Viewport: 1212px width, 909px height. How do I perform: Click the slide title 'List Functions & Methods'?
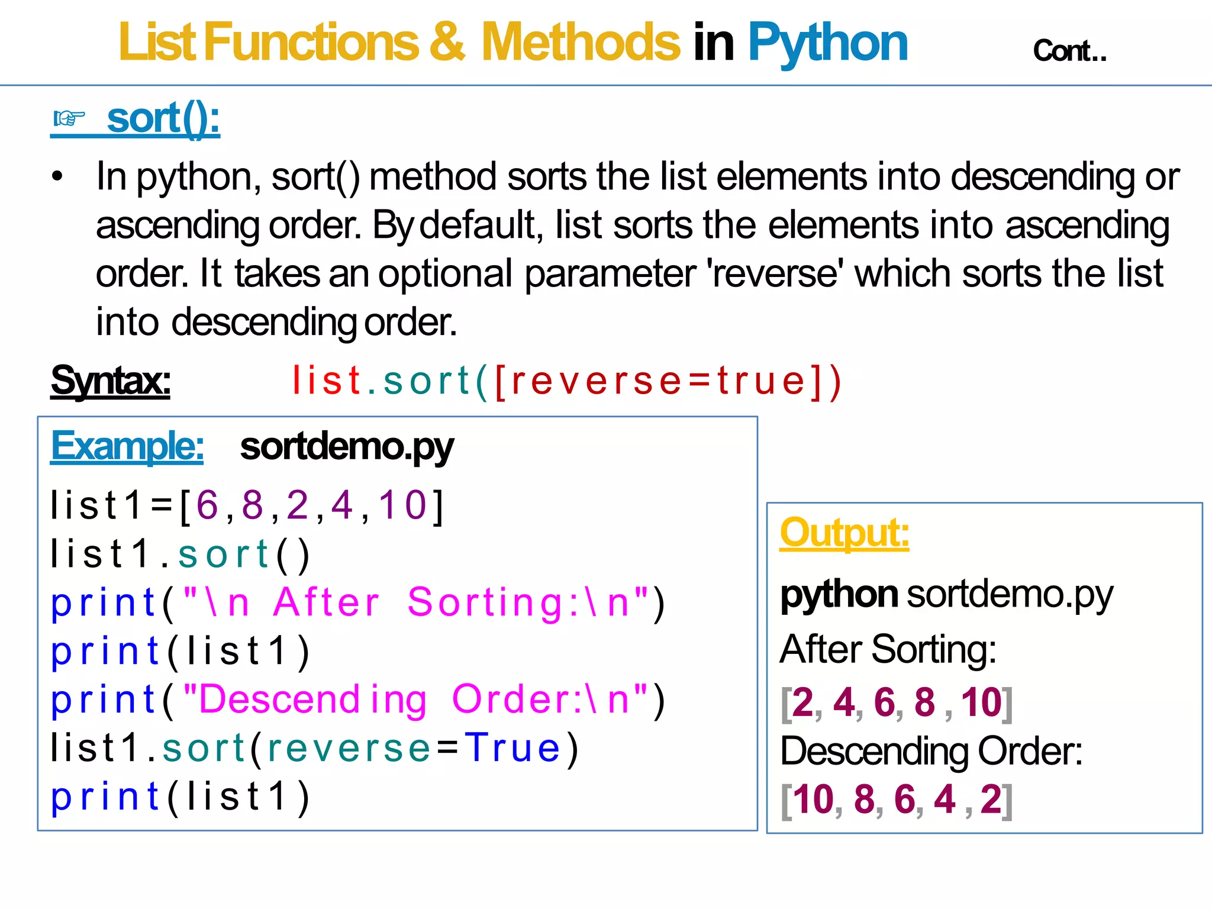(399, 42)
